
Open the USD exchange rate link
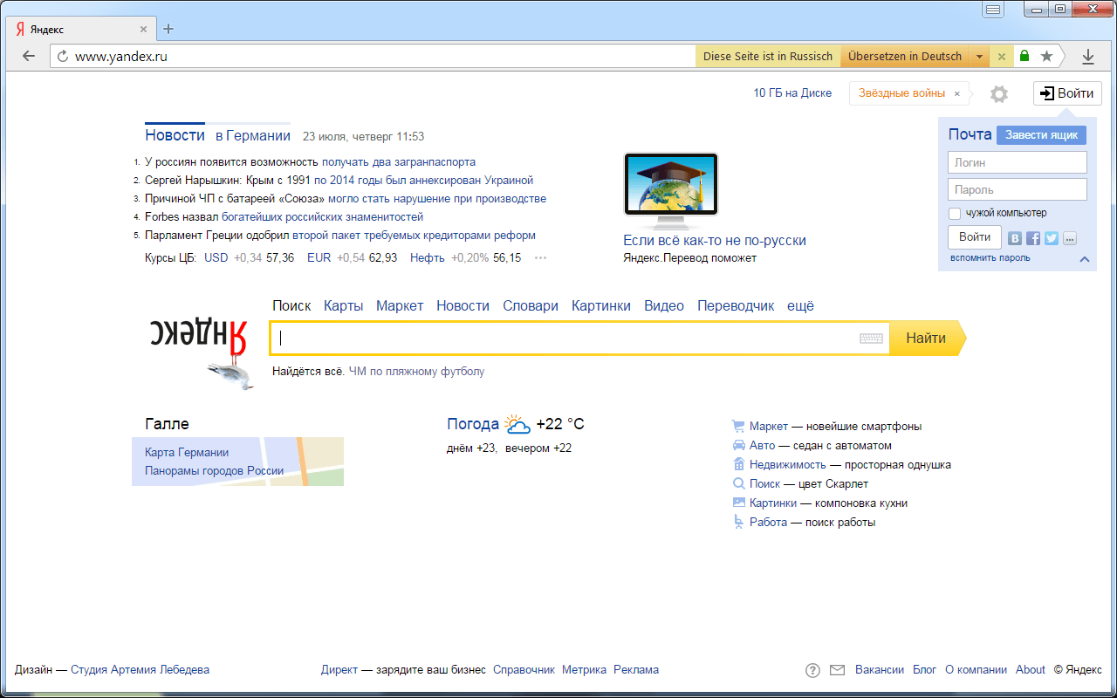coord(216,258)
